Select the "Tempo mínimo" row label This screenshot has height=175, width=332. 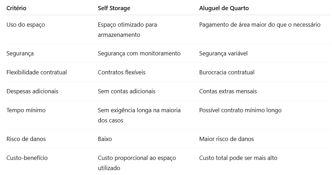[x=26, y=110]
